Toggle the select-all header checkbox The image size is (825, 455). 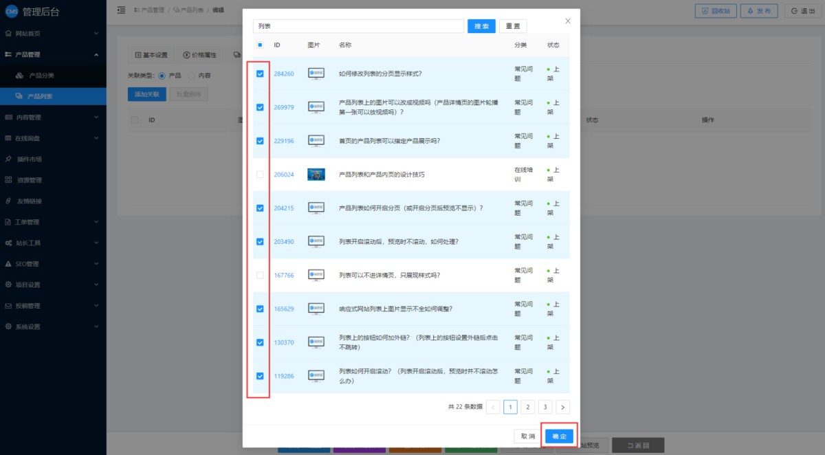coord(260,45)
